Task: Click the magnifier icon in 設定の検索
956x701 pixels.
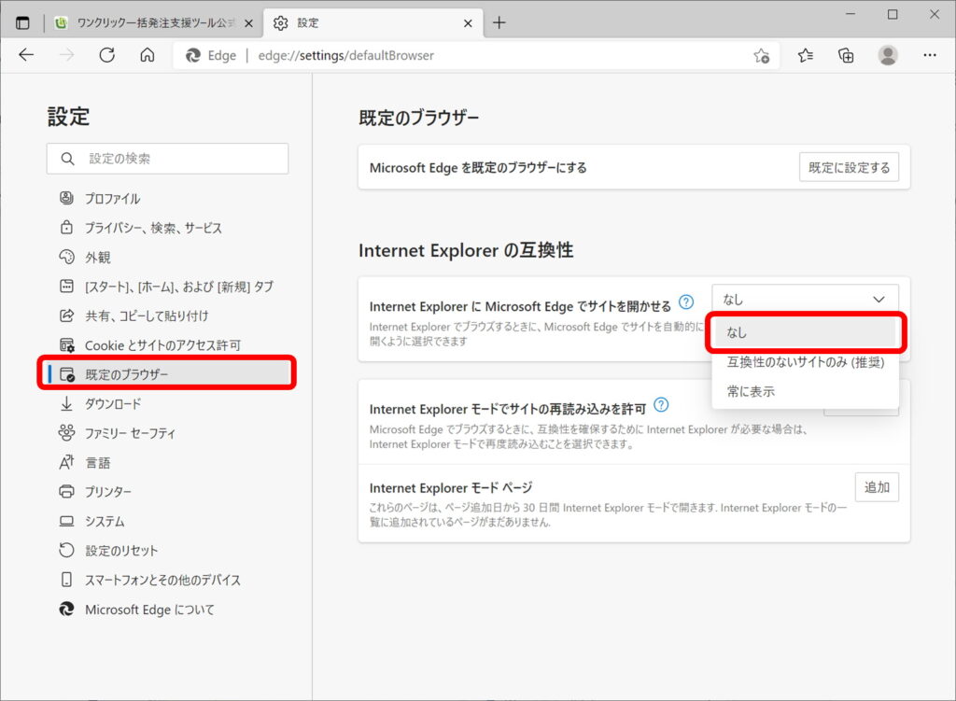Action: [x=67, y=159]
